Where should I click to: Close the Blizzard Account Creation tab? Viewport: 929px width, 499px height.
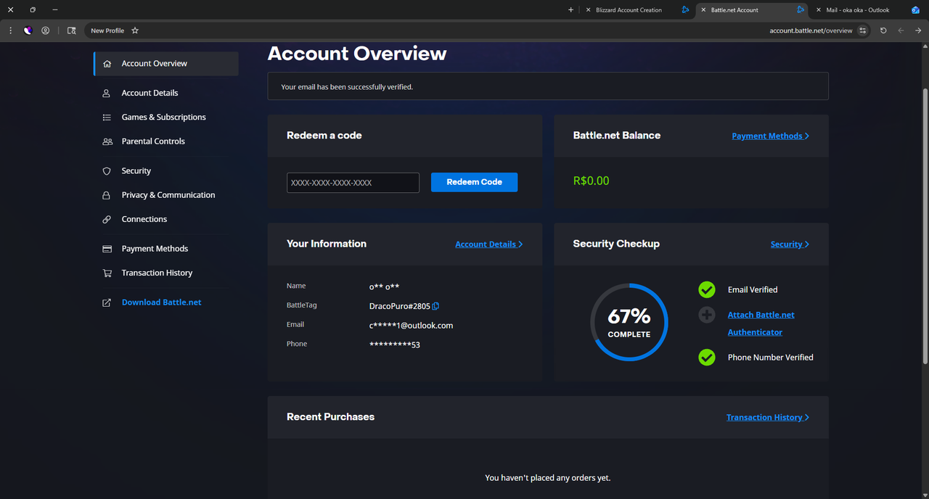pos(589,10)
